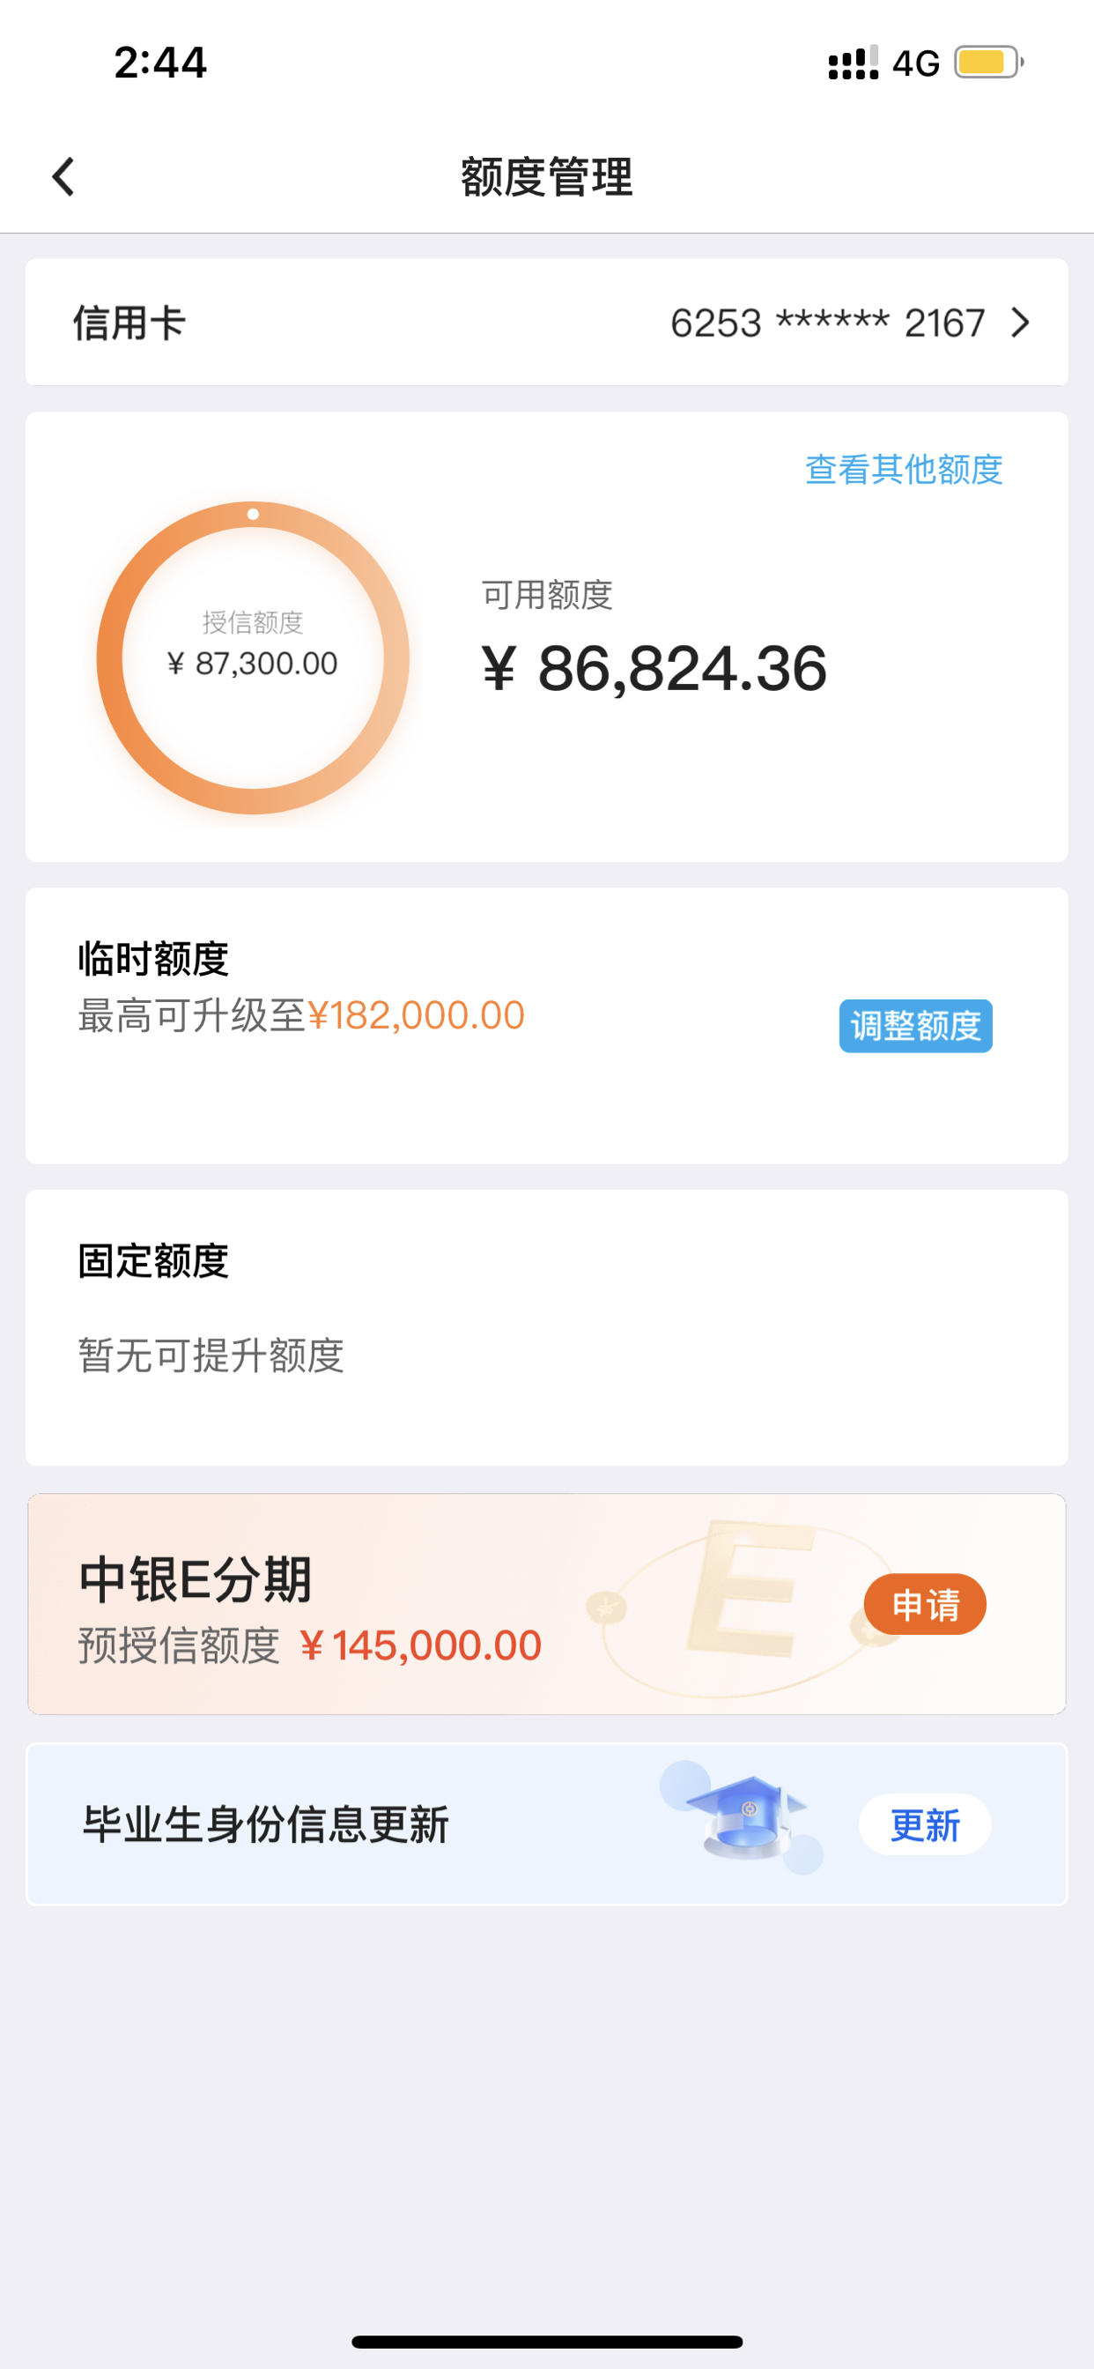Tap the 调整额度 button
1094x2369 pixels.
coord(916,1025)
